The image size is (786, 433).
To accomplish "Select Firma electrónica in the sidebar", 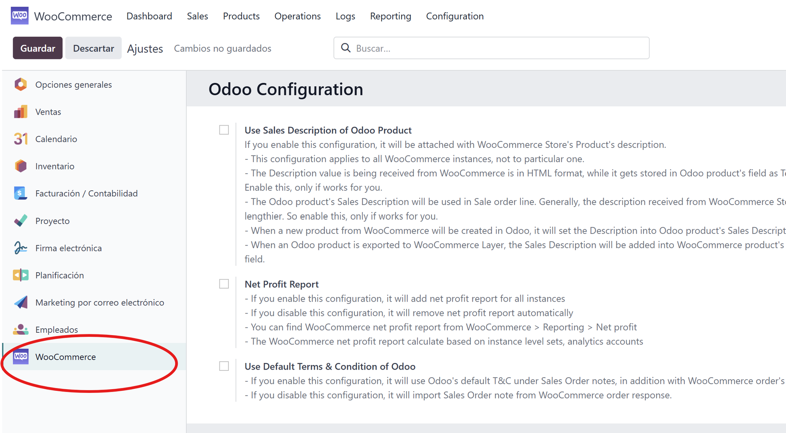I will click(x=68, y=248).
